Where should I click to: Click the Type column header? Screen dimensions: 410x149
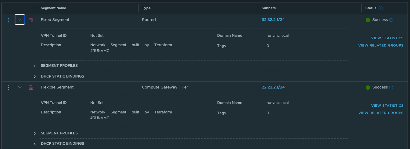[146, 8]
